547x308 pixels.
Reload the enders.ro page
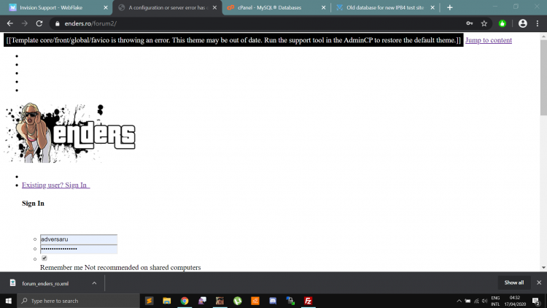[x=39, y=23]
